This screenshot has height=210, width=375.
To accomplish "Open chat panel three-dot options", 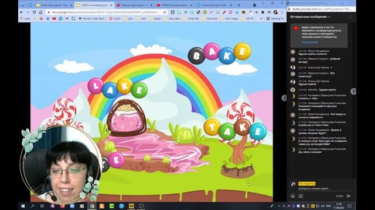I will pyautogui.click(x=350, y=17).
